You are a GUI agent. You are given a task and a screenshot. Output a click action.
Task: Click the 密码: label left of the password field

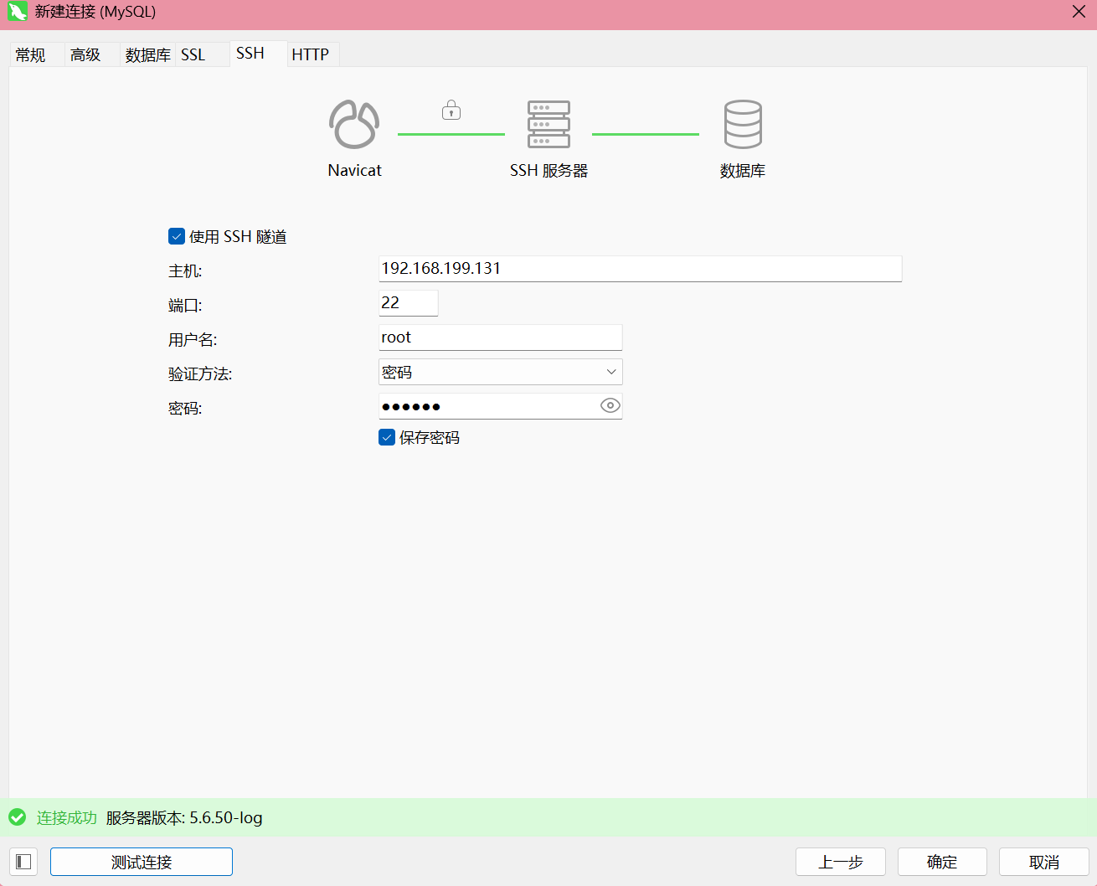click(x=185, y=409)
